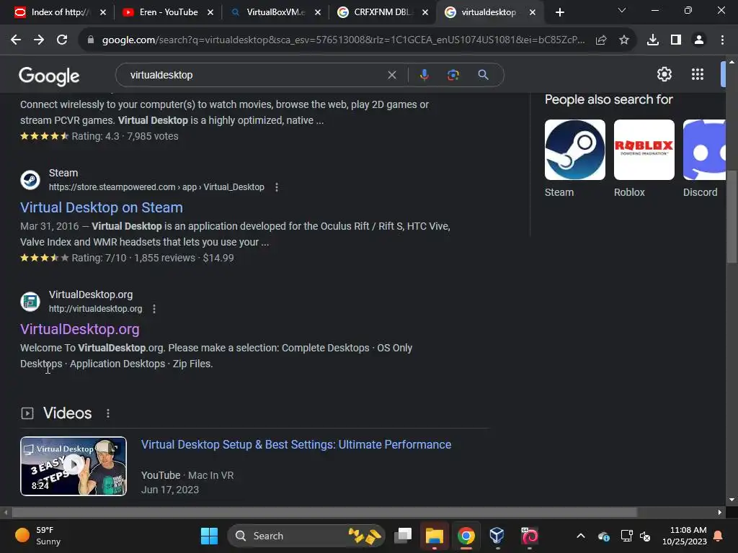Click the browser address bar
The width and height of the screenshot is (738, 553).
[x=344, y=40]
